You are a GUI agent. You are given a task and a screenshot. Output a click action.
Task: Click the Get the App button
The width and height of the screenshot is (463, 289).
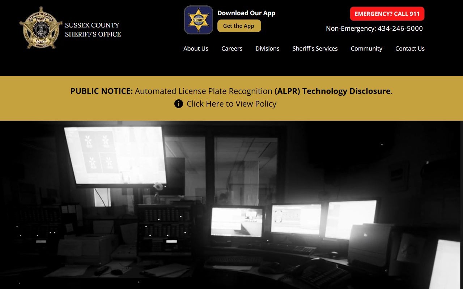click(239, 26)
